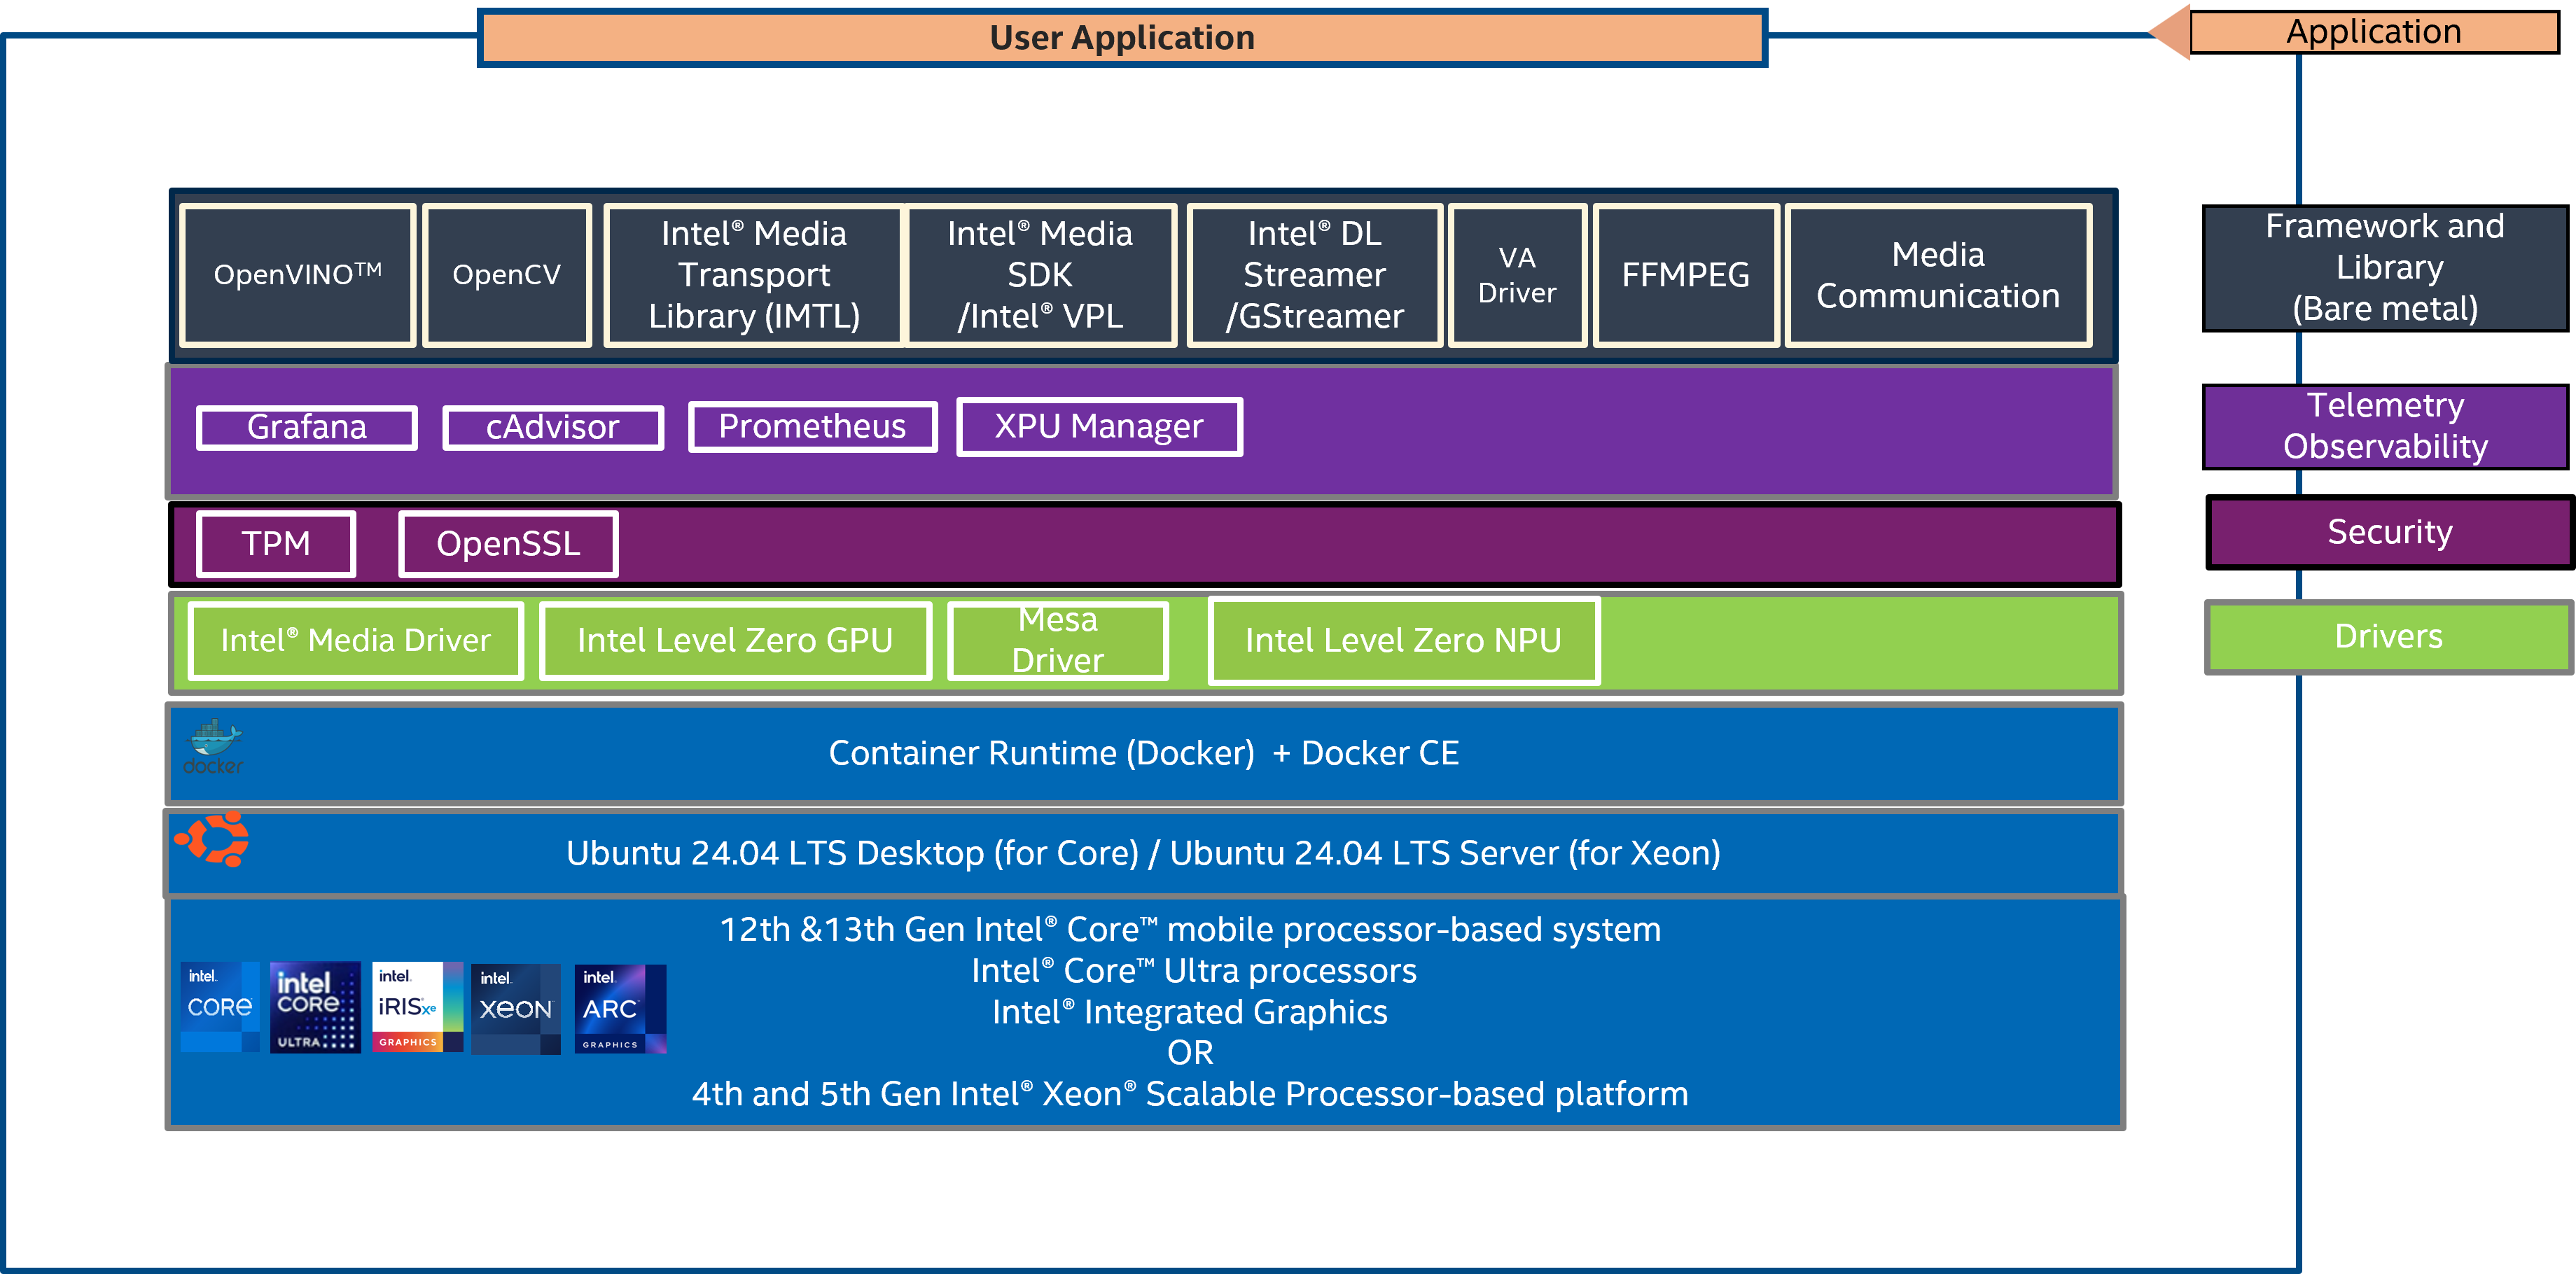The height and width of the screenshot is (1274, 2576).
Task: Click the Intel DL Streamer / GStreamer box
Action: point(1314,275)
